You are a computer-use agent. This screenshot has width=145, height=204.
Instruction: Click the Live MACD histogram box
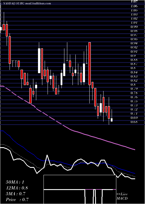click(80, 189)
